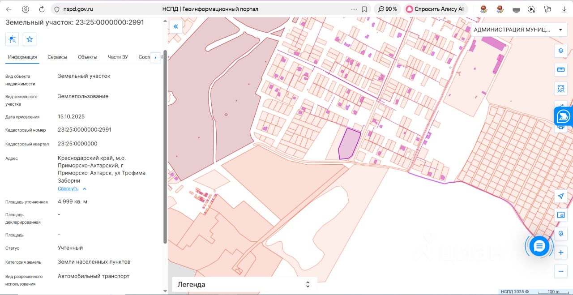Open the first red extension icon

pos(483,9)
